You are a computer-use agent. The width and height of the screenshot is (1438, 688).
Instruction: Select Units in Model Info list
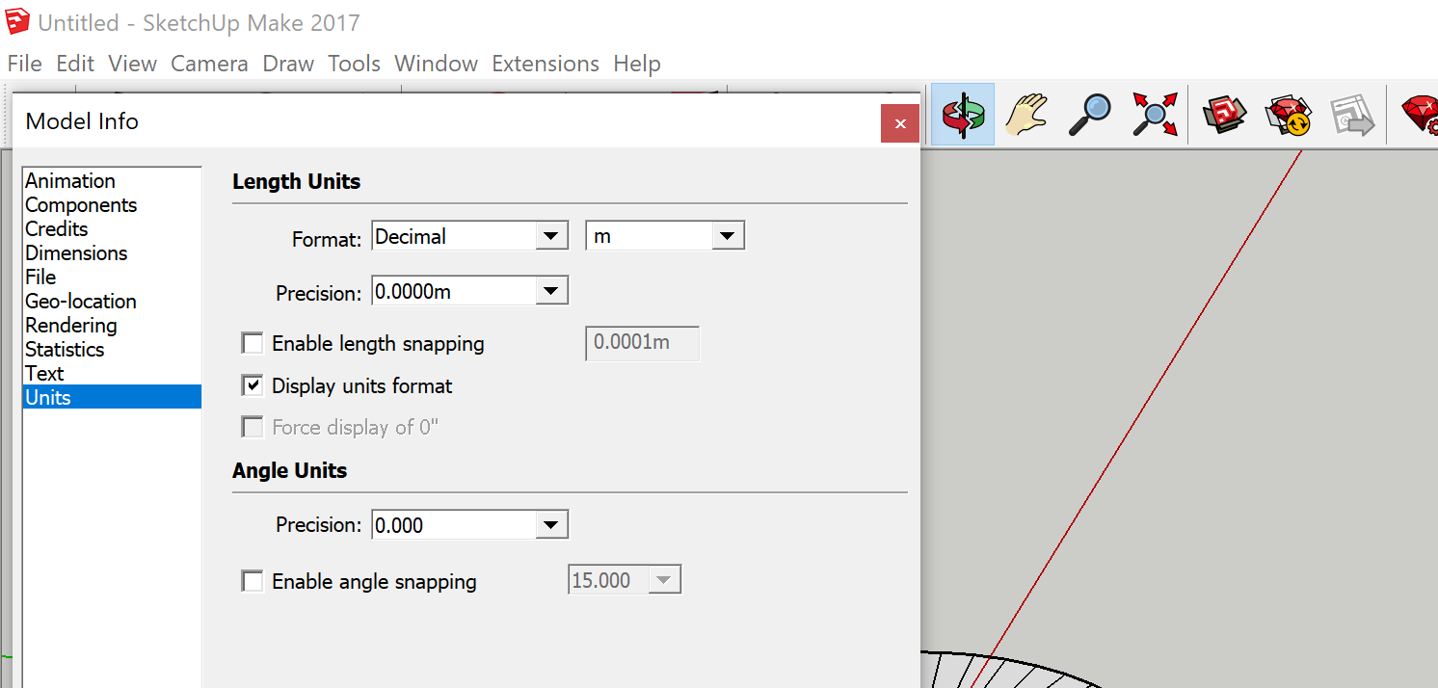click(112, 397)
